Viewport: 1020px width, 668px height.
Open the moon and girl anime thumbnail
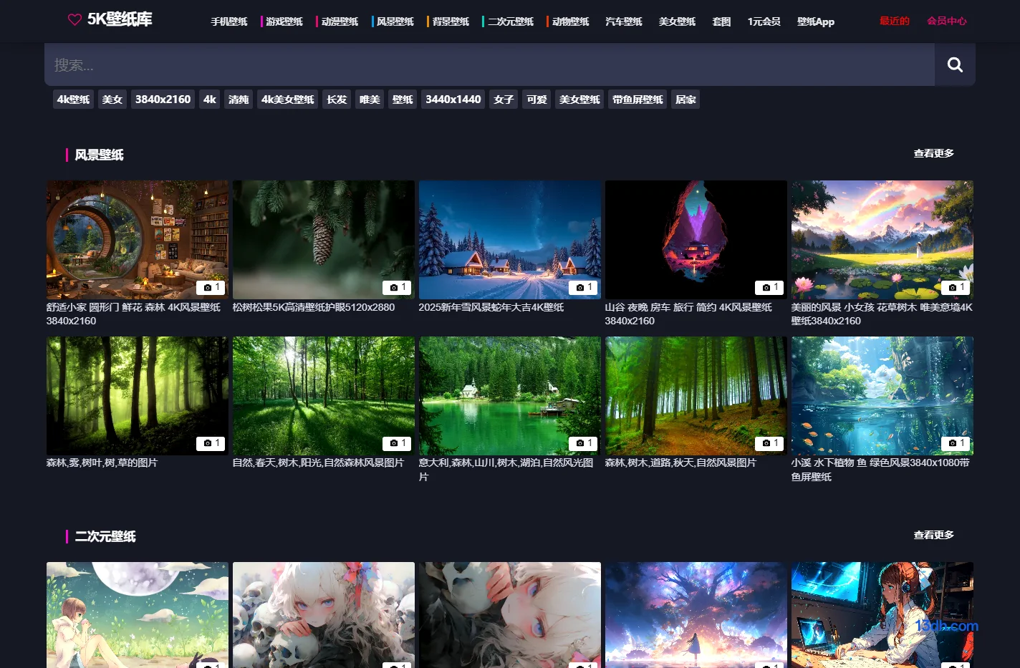(138, 615)
